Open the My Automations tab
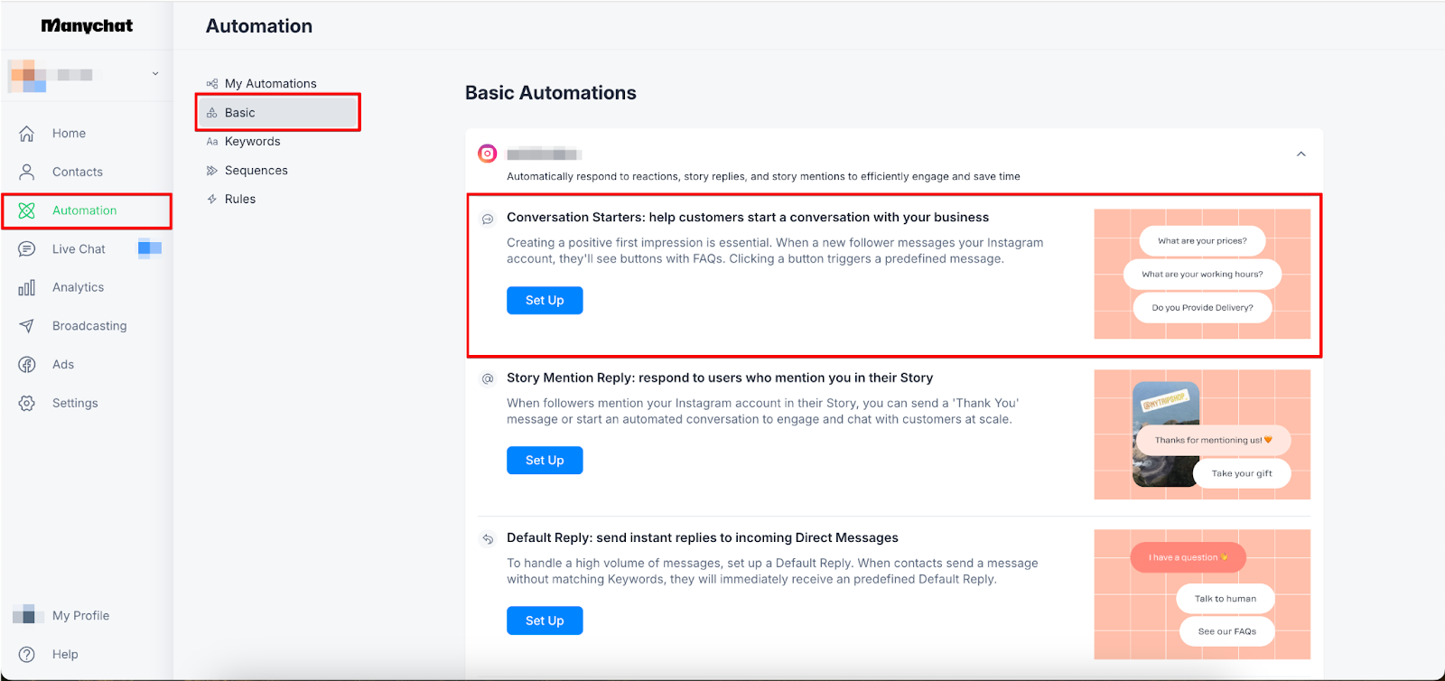1445x681 pixels. (270, 84)
